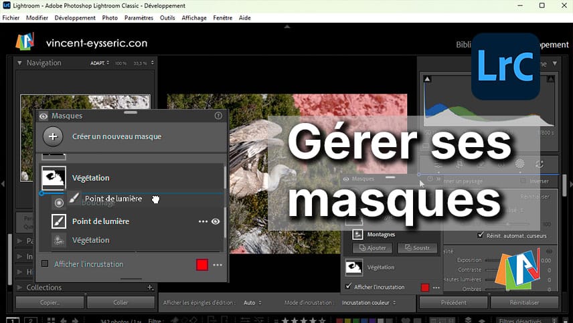The width and height of the screenshot is (573, 323).
Task: Open the three-dots menu for Point de lumière
Action: pos(203,221)
